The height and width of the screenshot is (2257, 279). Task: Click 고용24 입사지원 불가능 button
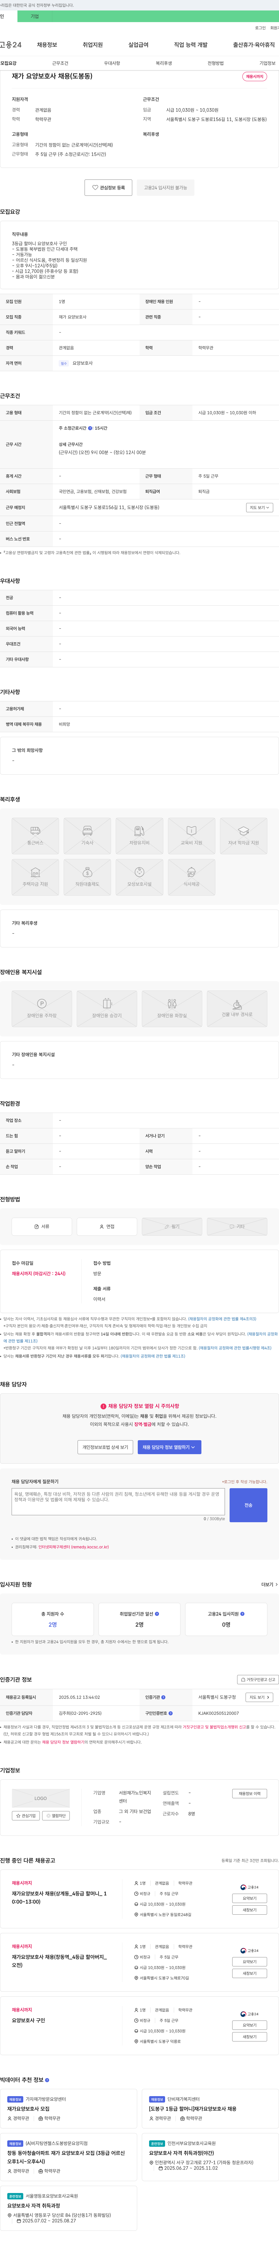[165, 188]
